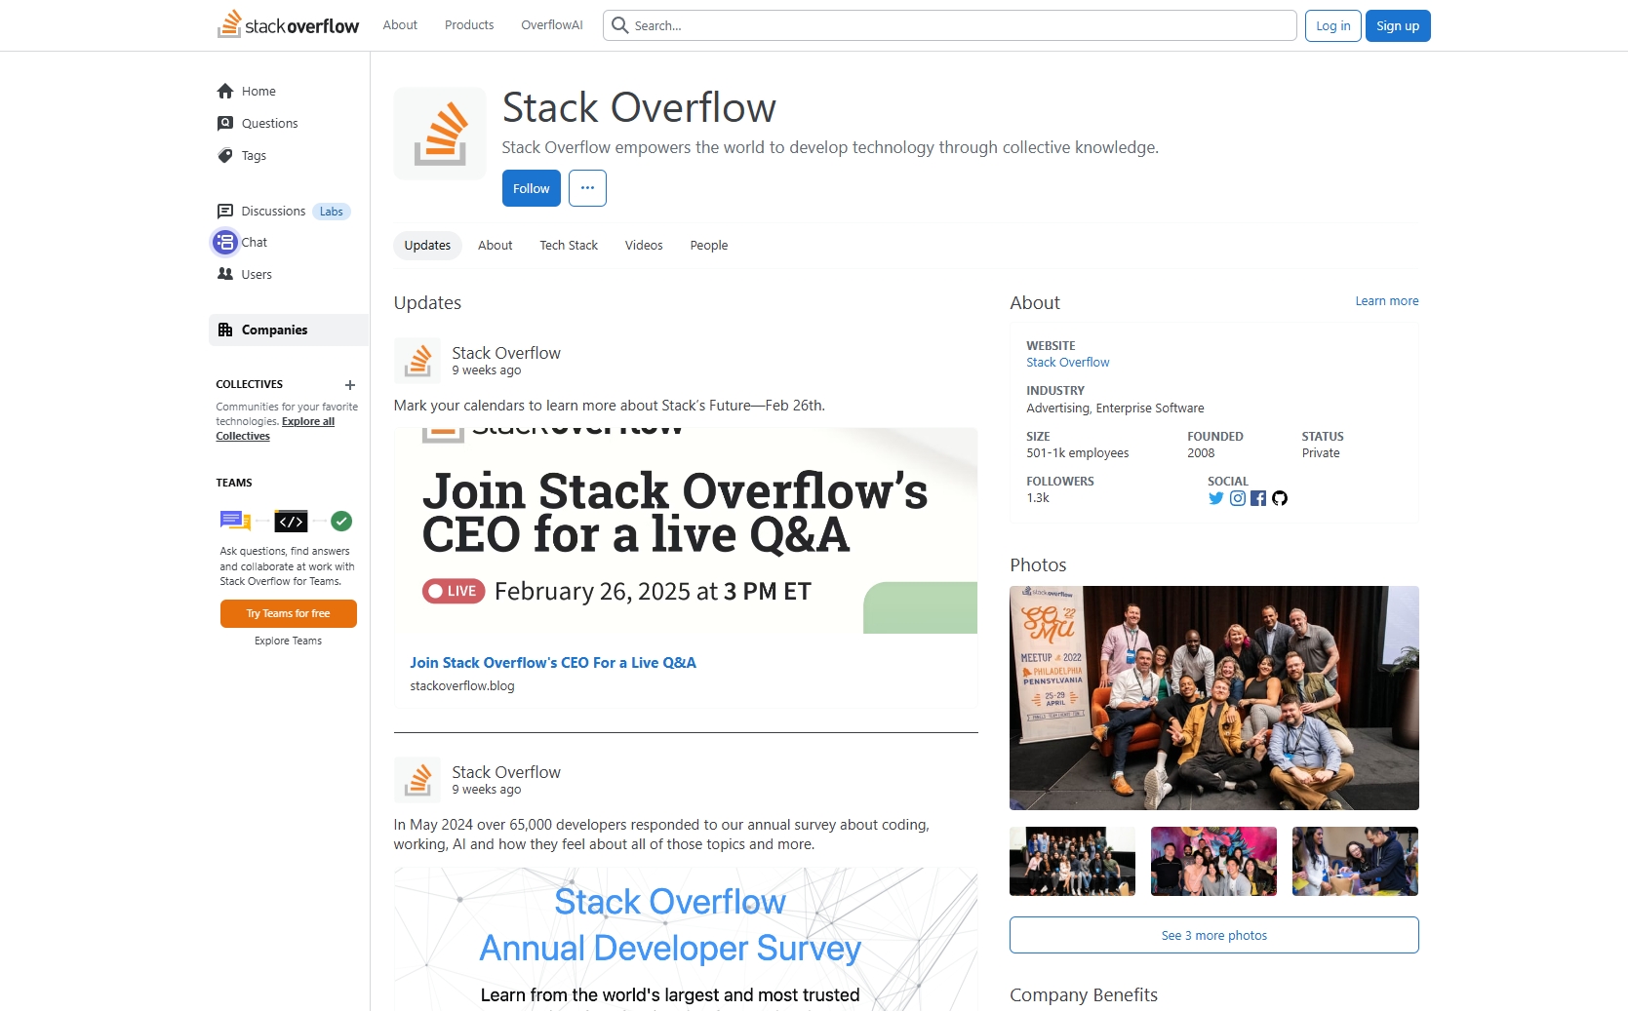This screenshot has width=1628, height=1011.
Task: Select the Updates tab
Action: pyautogui.click(x=427, y=245)
